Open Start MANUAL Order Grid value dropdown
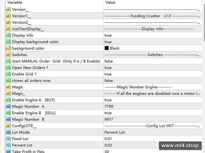The width and height of the screenshot is (205, 153). coord(152,61)
